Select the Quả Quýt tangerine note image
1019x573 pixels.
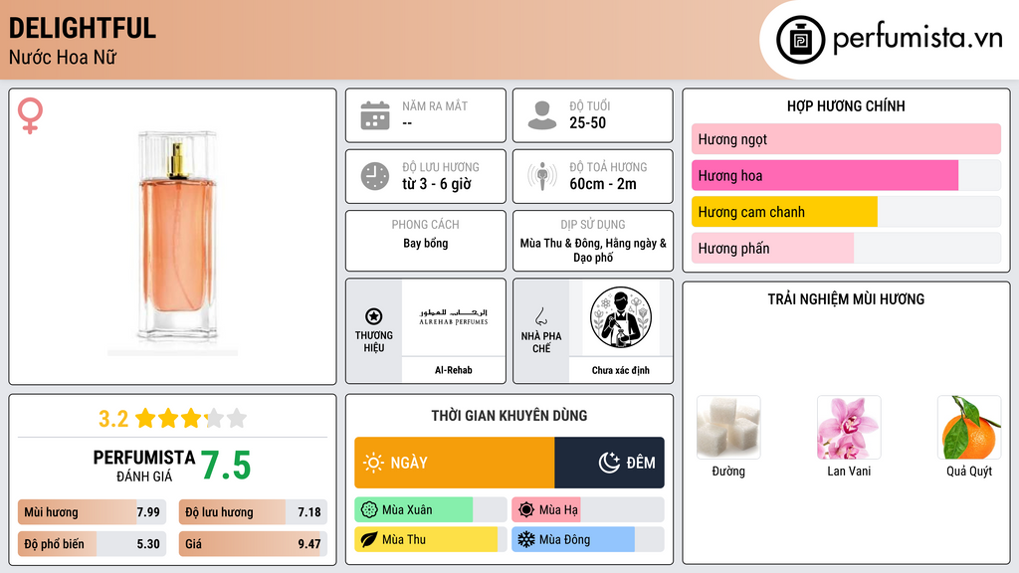click(969, 428)
